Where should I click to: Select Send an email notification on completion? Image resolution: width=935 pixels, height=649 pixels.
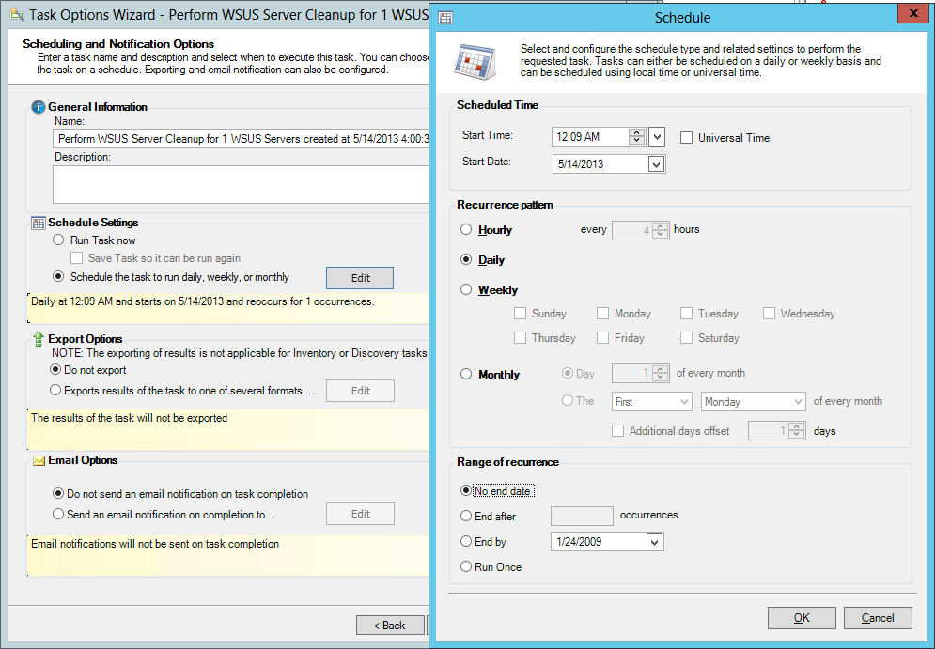(58, 514)
